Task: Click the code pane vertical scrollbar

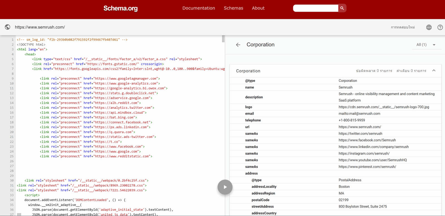Action: coord(223,39)
